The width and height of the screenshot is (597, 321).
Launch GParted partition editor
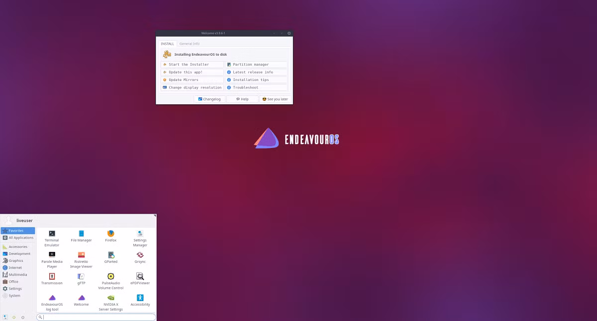pyautogui.click(x=110, y=257)
